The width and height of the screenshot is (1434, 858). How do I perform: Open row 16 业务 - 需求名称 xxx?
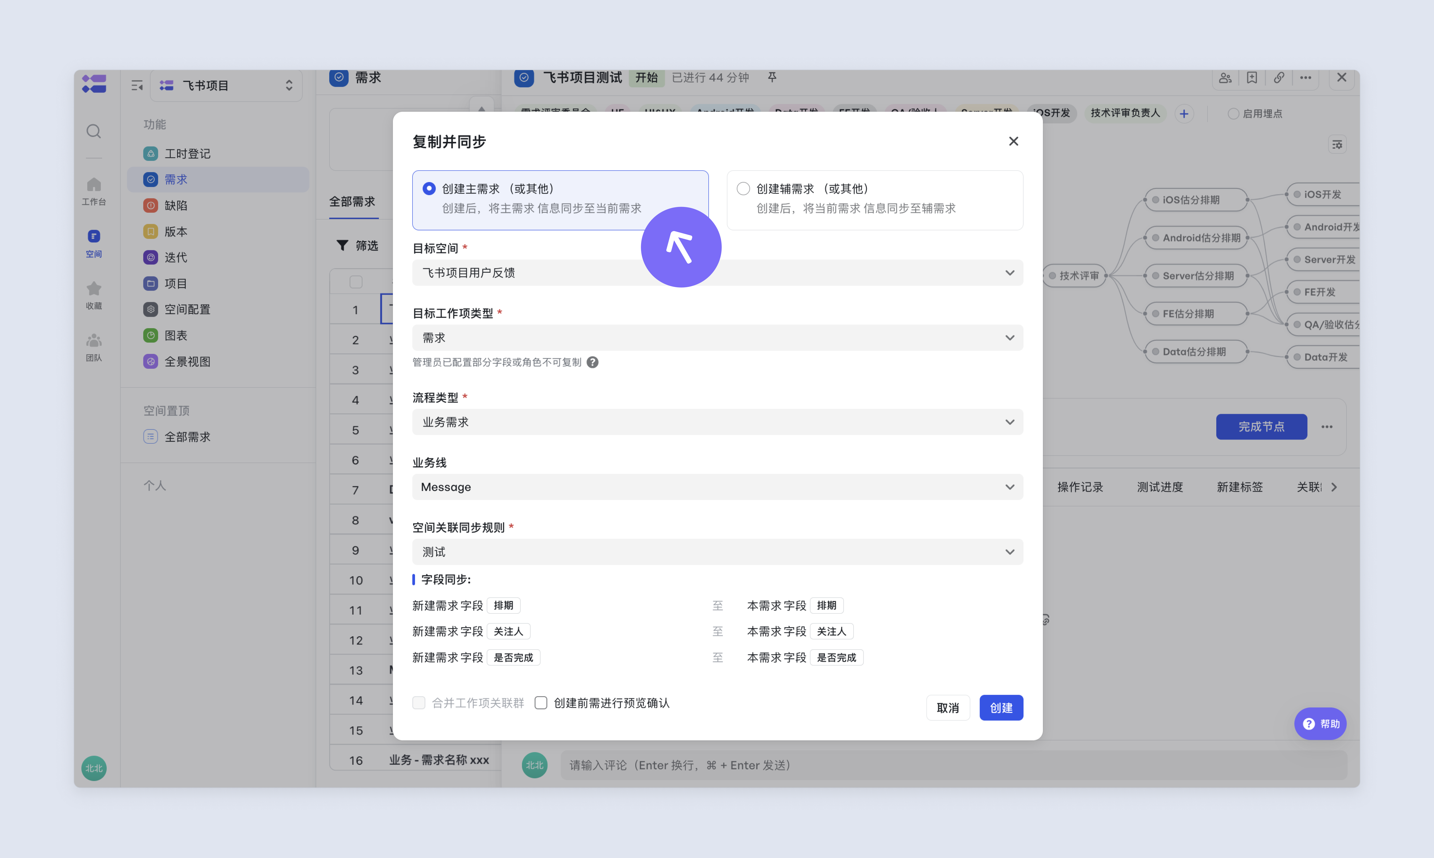click(x=439, y=760)
